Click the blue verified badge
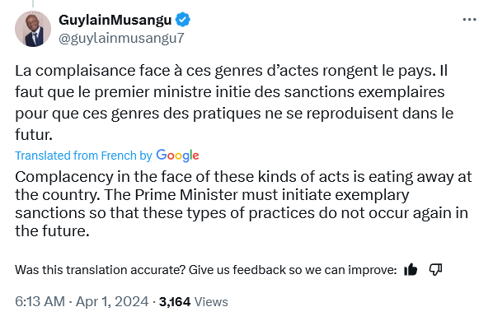The width and height of the screenshot is (493, 321). pos(182,20)
